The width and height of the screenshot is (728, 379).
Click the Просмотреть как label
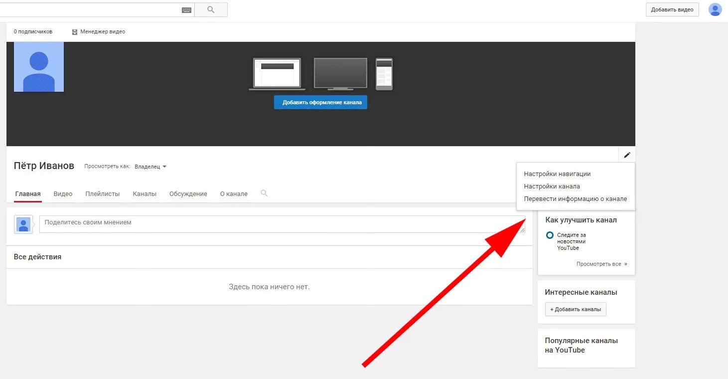tap(107, 167)
